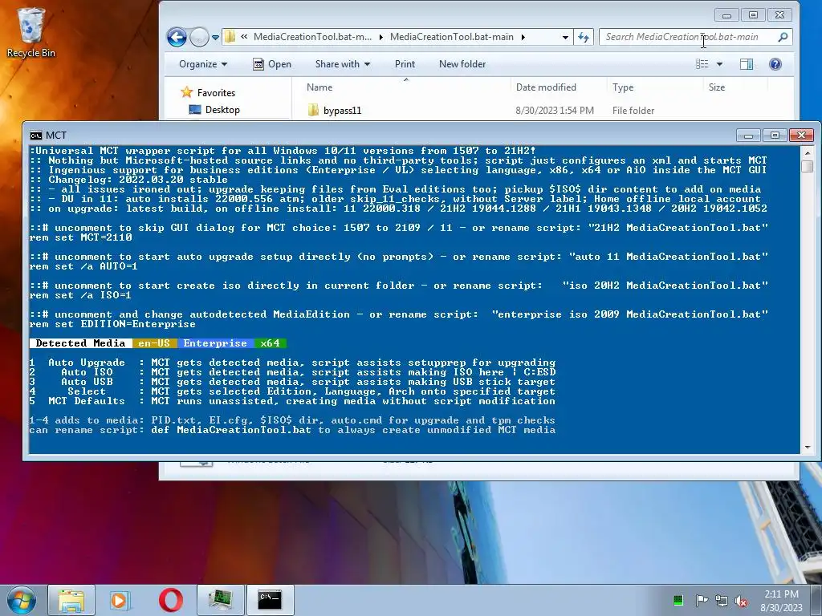The width and height of the screenshot is (822, 616).
Task: Click the system monitor taskbar icon
Action: pos(220,600)
